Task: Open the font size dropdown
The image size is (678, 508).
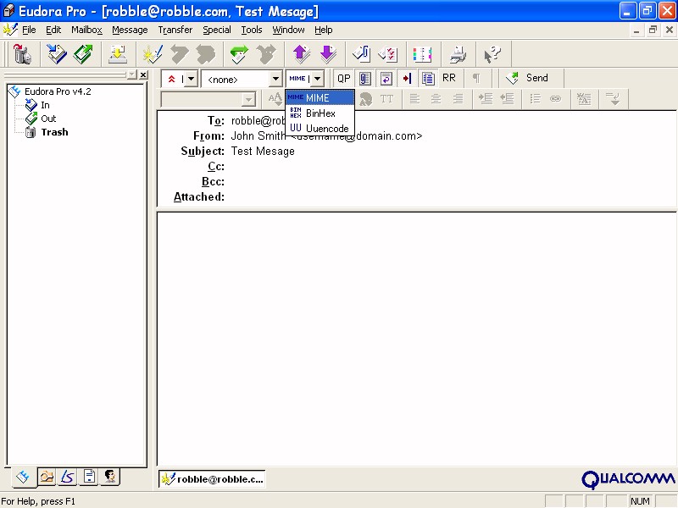Action: coord(275,99)
